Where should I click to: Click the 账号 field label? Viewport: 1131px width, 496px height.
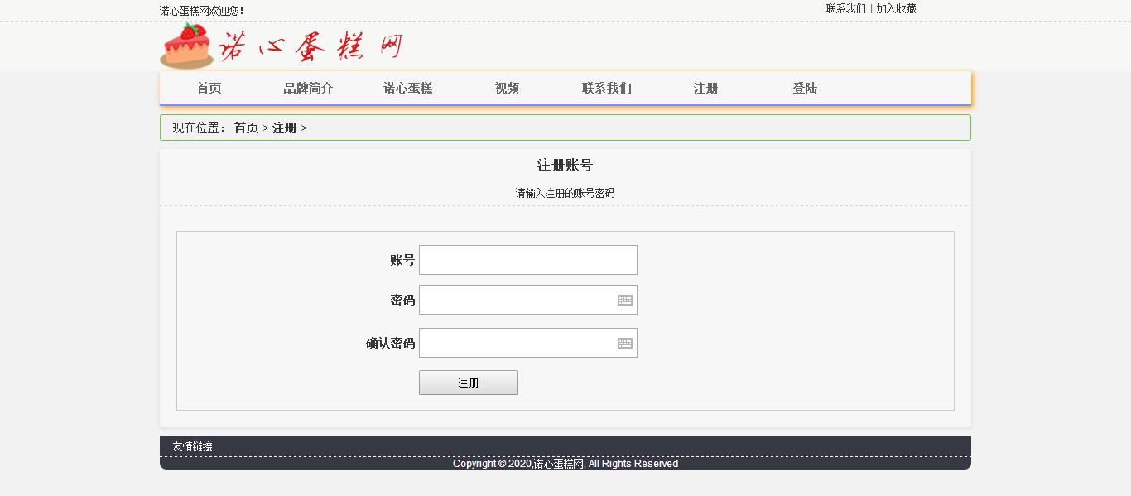click(x=402, y=260)
